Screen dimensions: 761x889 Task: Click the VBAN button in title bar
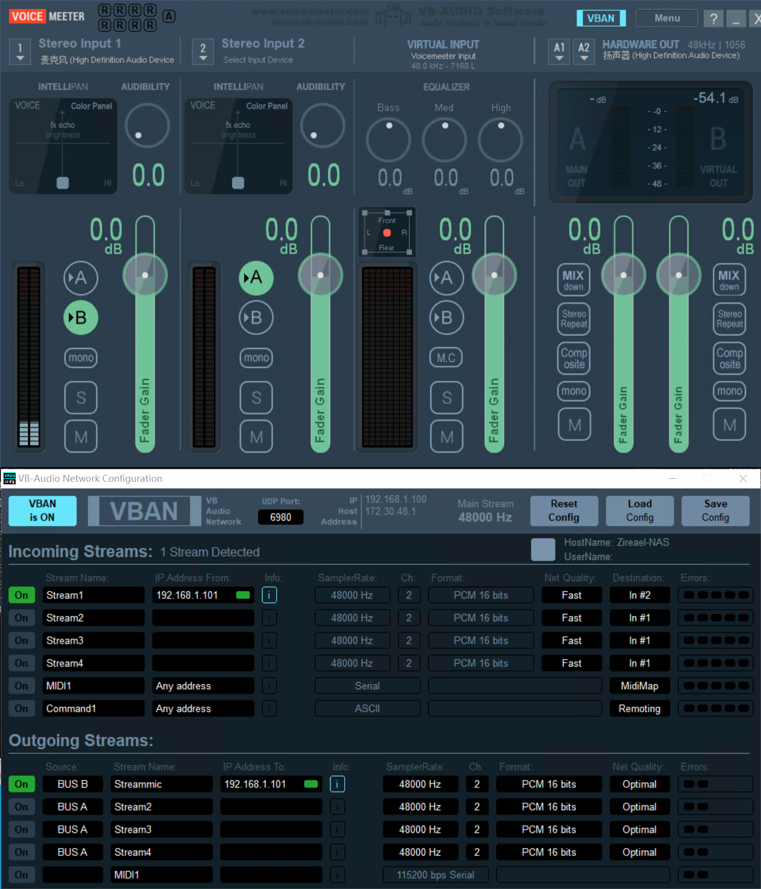pyautogui.click(x=601, y=18)
